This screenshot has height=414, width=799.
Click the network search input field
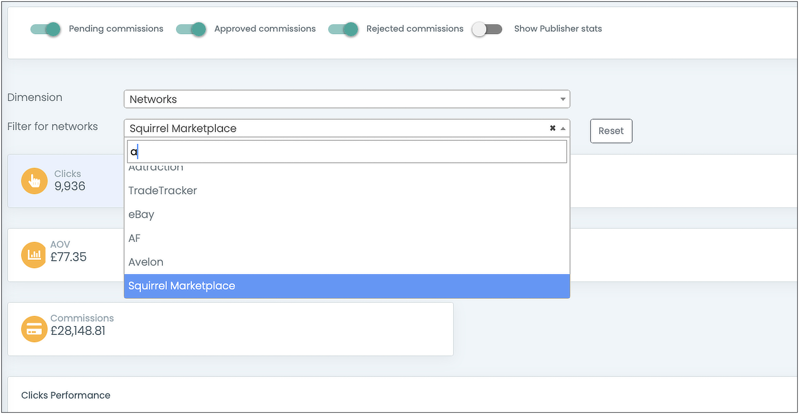346,152
